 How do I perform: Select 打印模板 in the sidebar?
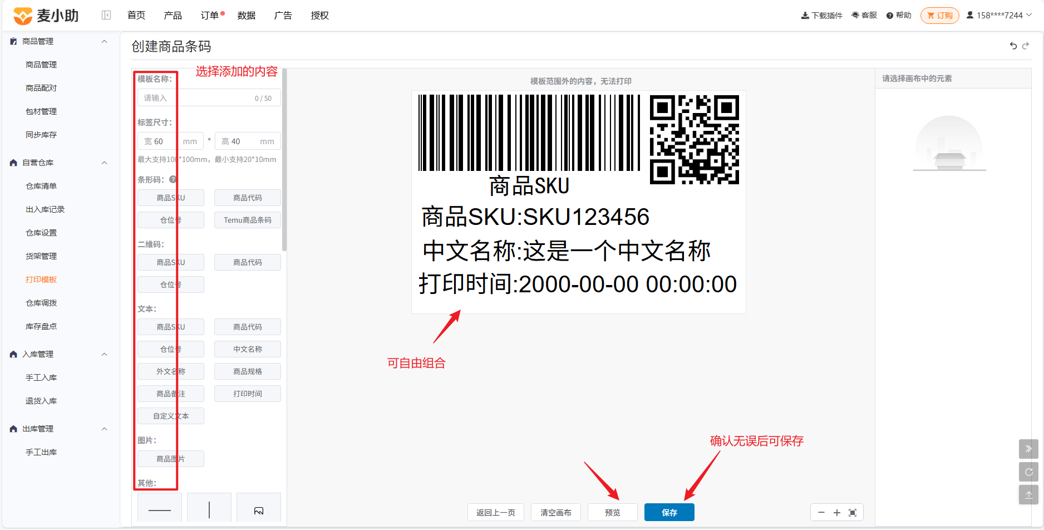(x=41, y=279)
